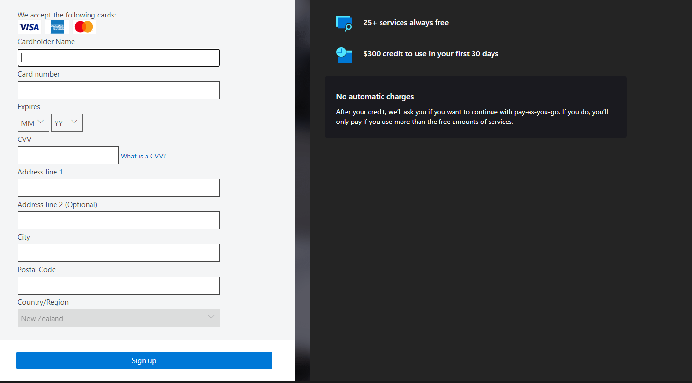
Task: Click the Expires label
Action: point(29,107)
